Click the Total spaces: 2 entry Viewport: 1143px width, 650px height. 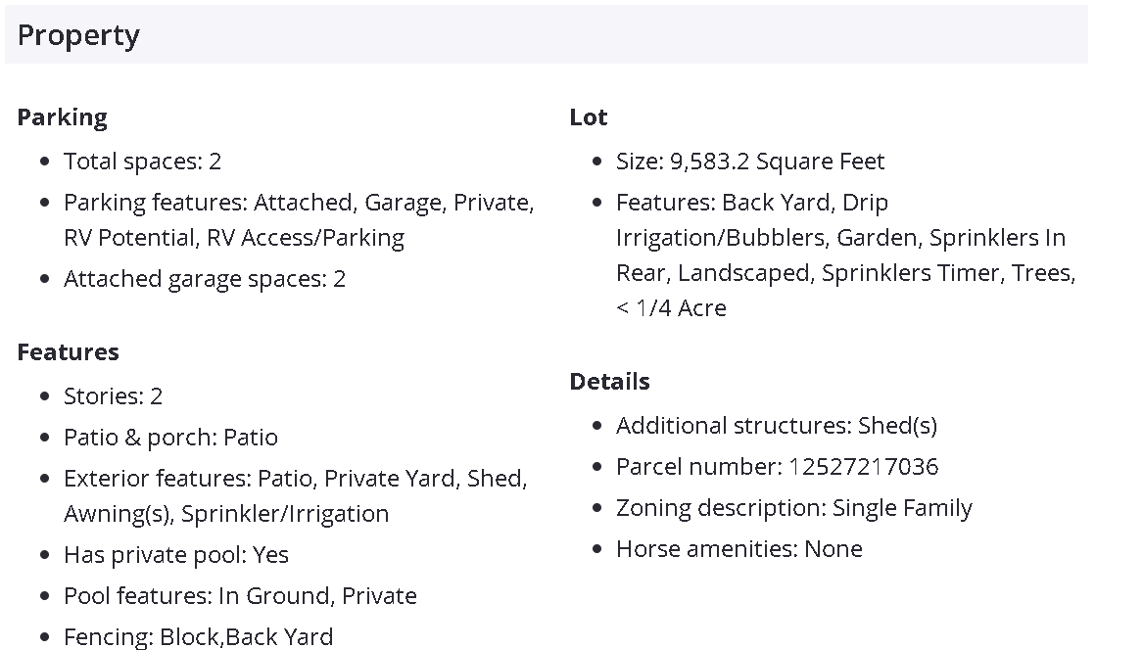pos(142,161)
